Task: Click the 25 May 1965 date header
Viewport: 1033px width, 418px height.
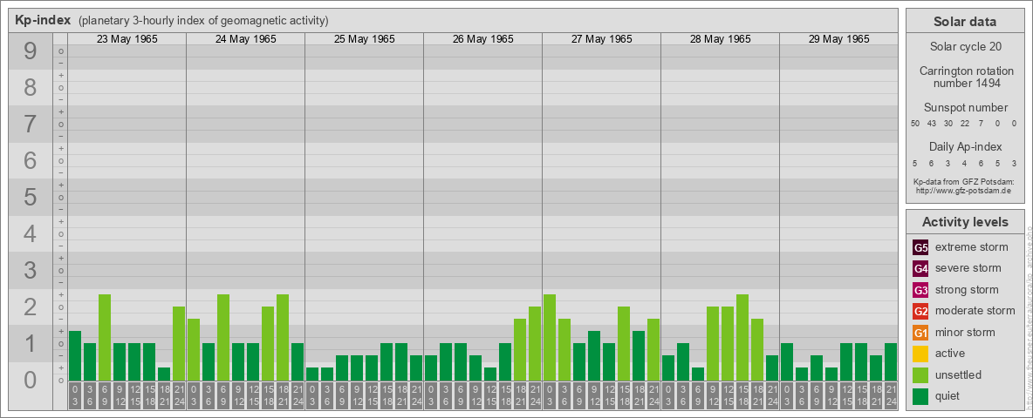Action: pyautogui.click(x=365, y=39)
